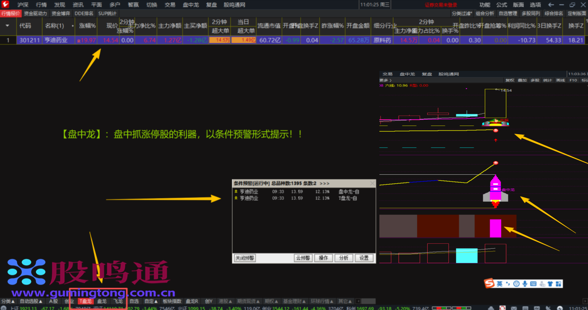
Task: Select the T盘龙 bottom tab
Action: tap(85, 301)
